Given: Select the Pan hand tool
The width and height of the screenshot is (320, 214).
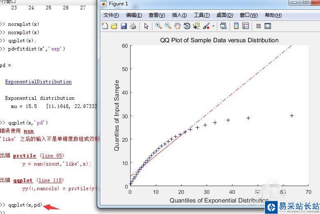Looking at the screenshot, I should (x=177, y=26).
